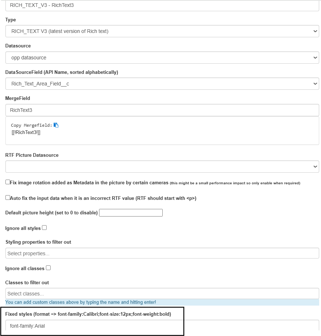The image size is (321, 336).
Task: Click the RTF Picture Datasource chevron
Action: [x=315, y=167]
